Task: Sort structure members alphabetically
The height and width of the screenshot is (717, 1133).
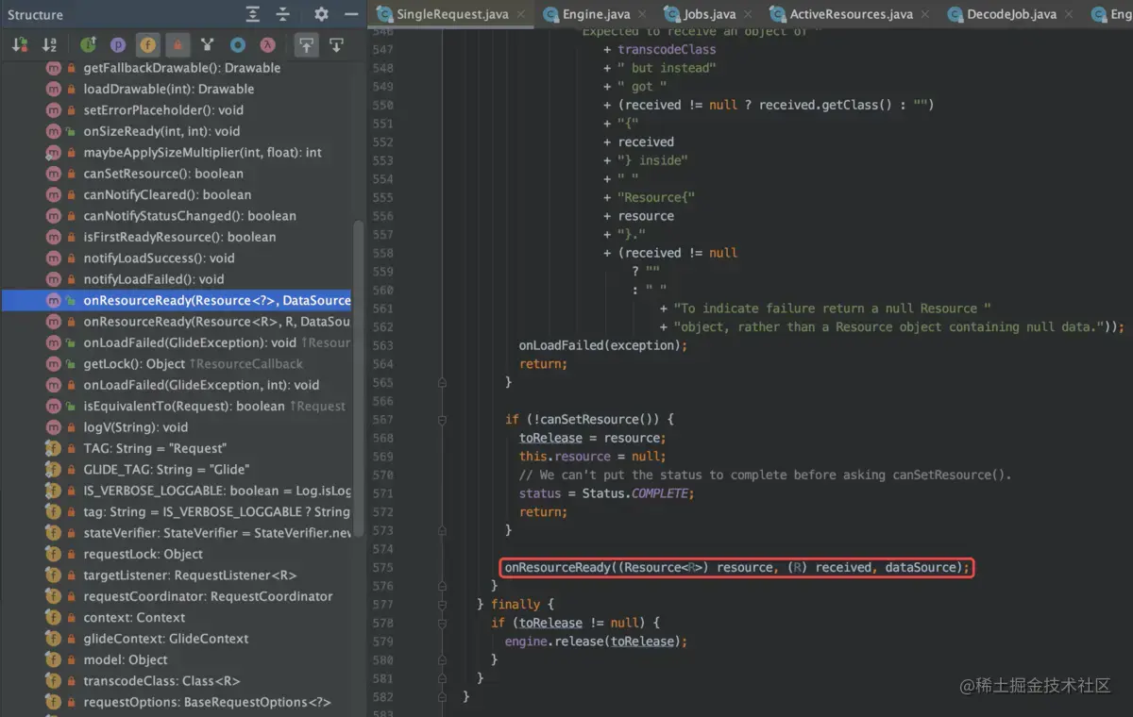Action: (x=49, y=45)
